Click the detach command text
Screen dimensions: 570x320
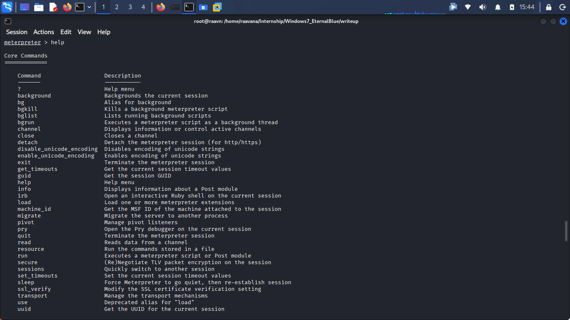[x=28, y=142]
